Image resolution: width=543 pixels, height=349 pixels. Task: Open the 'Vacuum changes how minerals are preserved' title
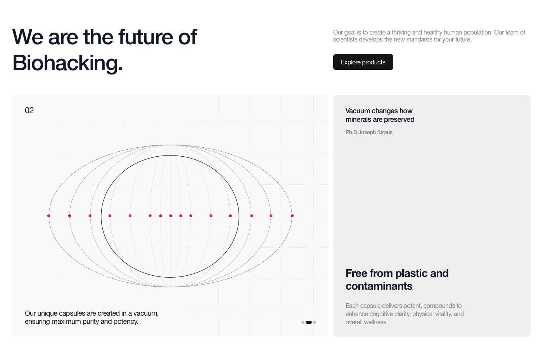click(380, 115)
